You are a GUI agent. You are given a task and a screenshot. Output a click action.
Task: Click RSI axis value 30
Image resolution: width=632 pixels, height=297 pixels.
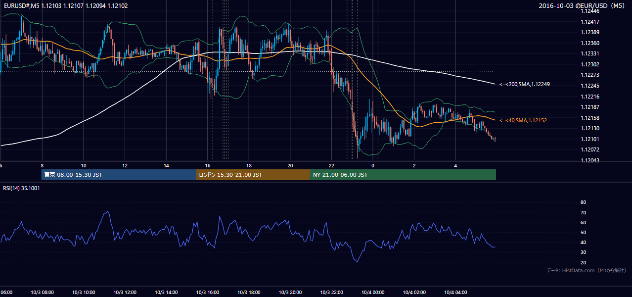click(583, 252)
